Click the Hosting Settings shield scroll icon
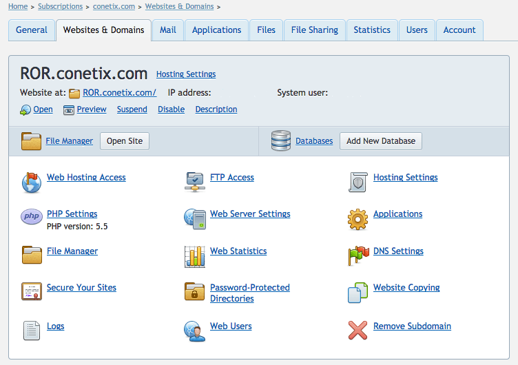 point(358,182)
